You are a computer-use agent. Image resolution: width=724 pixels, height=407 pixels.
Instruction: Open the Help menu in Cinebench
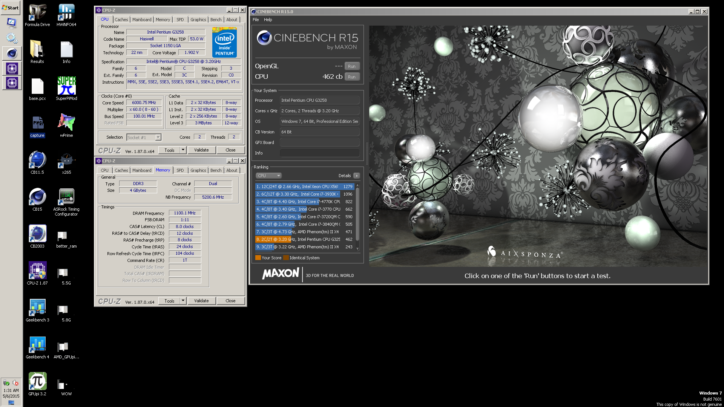tap(268, 20)
